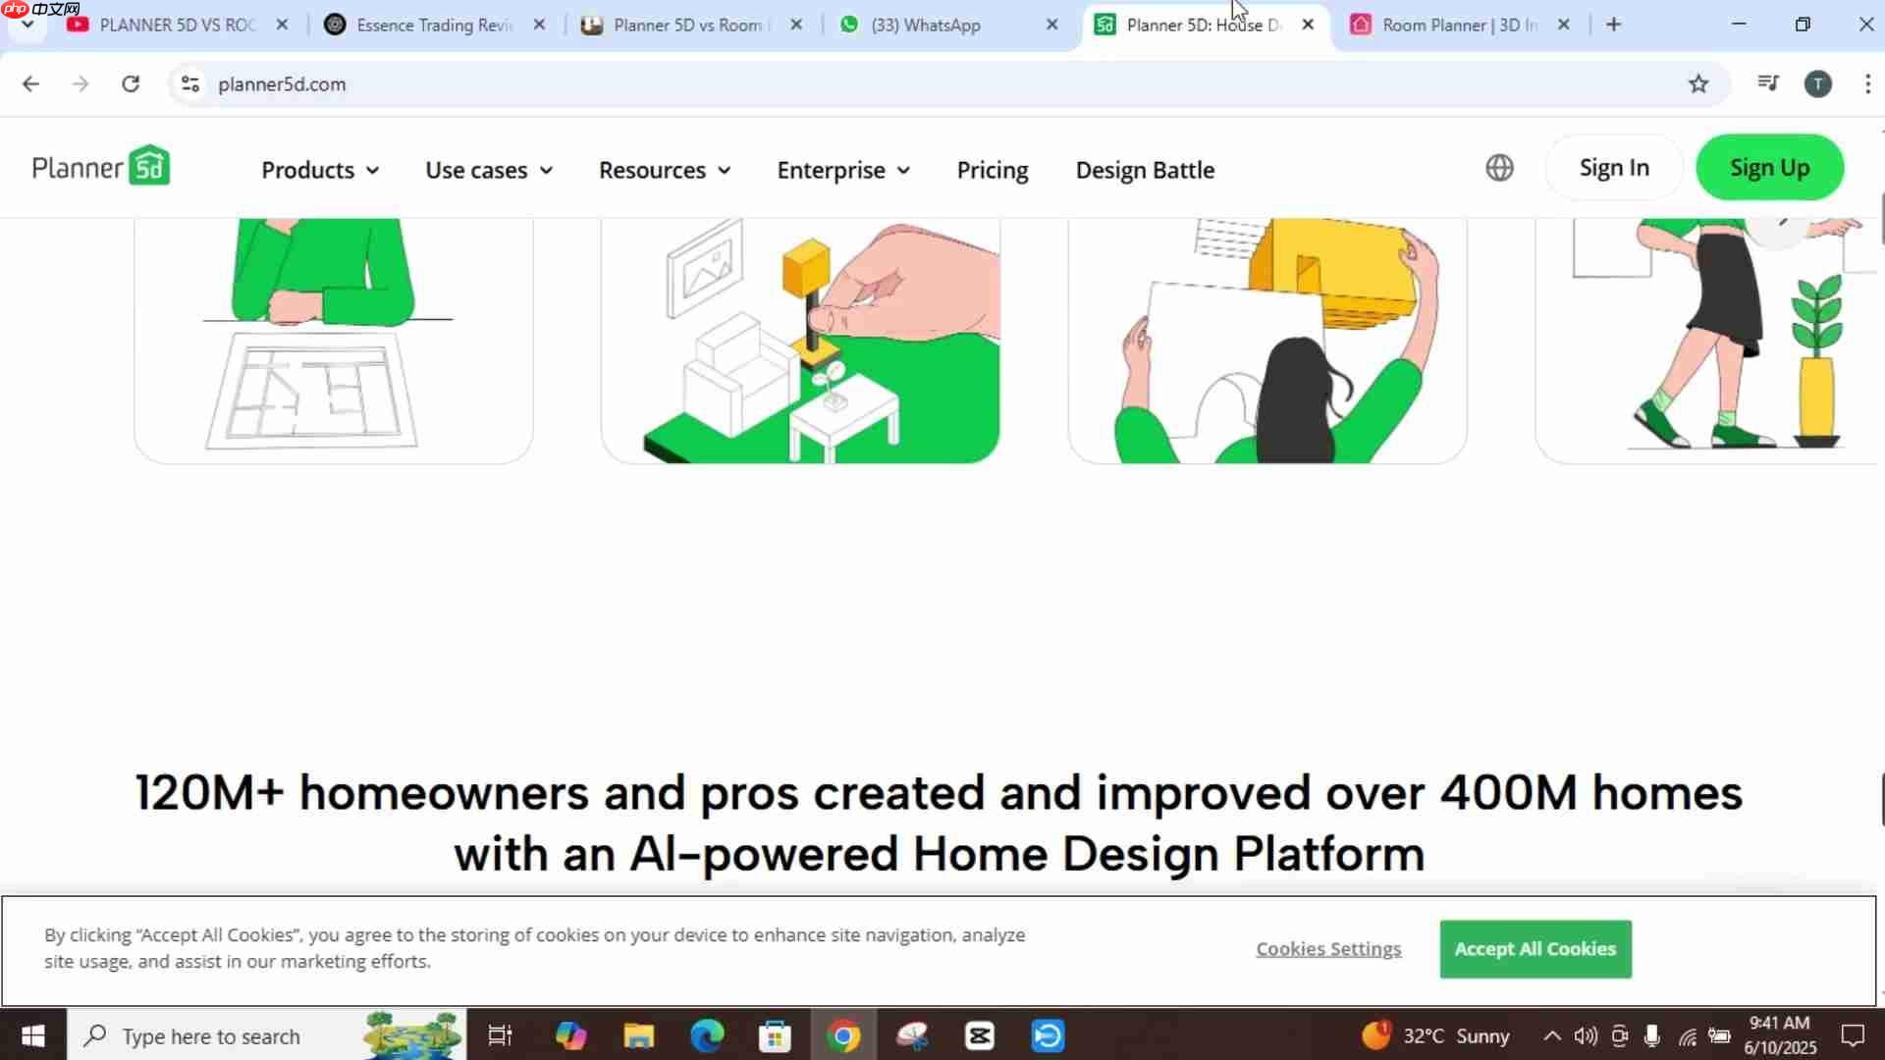This screenshot has width=1885, height=1060.
Task: Launch Copilot from the taskbar
Action: pos(570,1035)
